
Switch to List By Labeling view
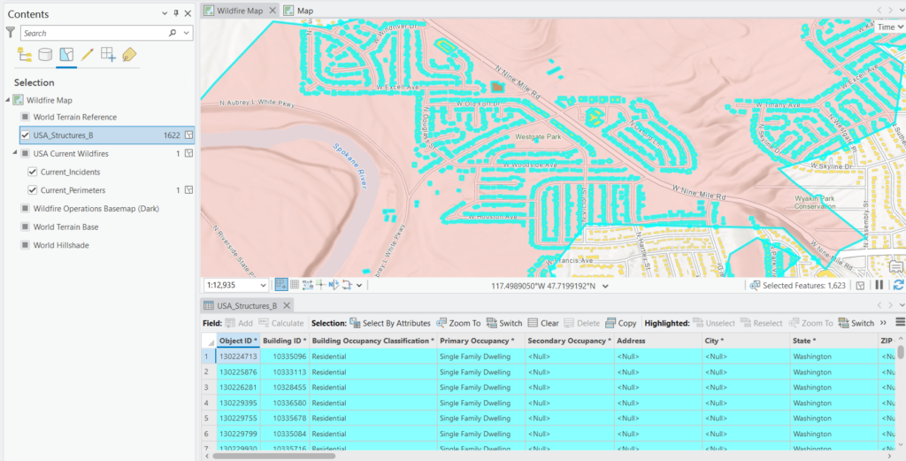tap(129, 55)
